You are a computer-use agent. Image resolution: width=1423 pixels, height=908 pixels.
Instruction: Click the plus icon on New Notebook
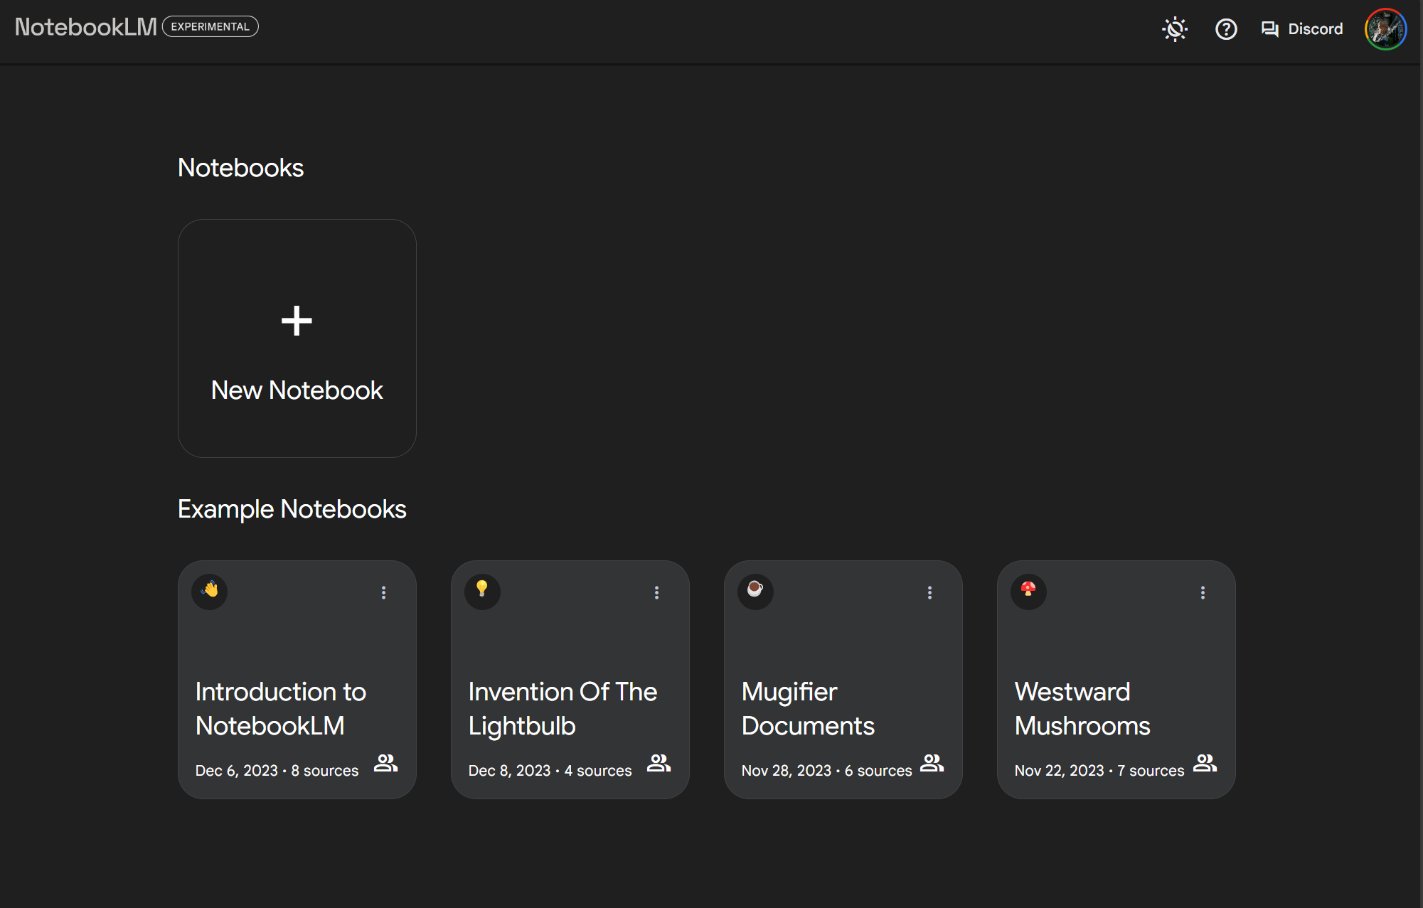coord(297,321)
